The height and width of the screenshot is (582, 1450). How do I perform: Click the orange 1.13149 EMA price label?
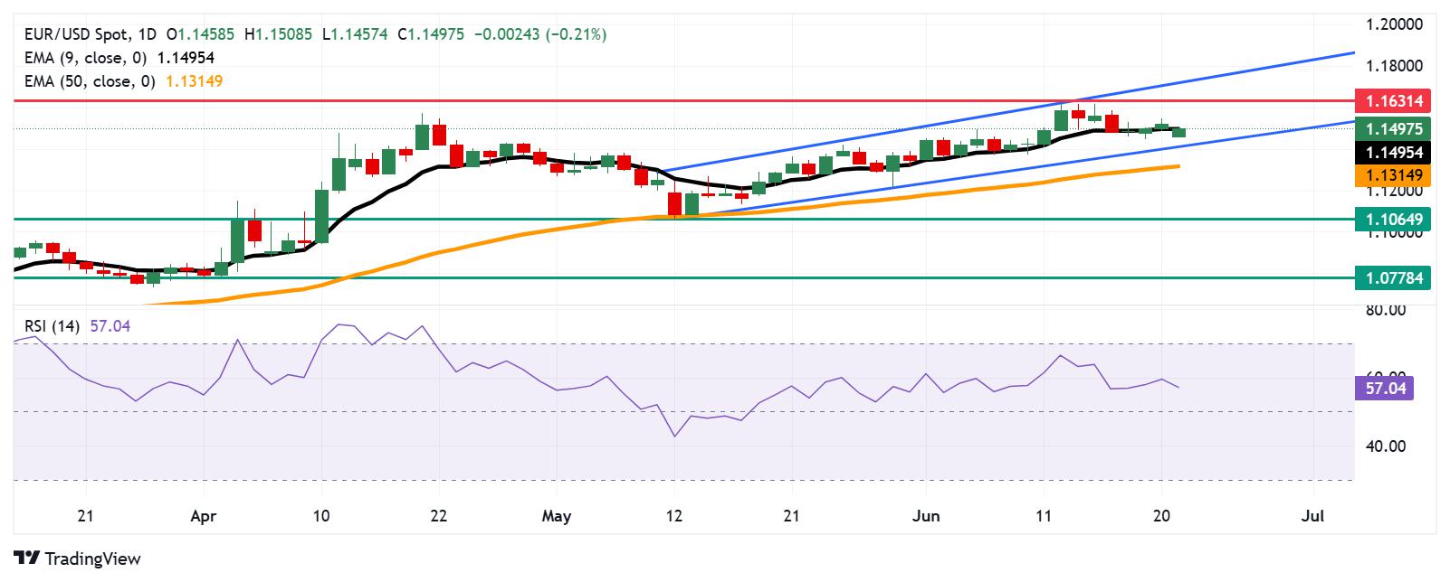click(1393, 175)
